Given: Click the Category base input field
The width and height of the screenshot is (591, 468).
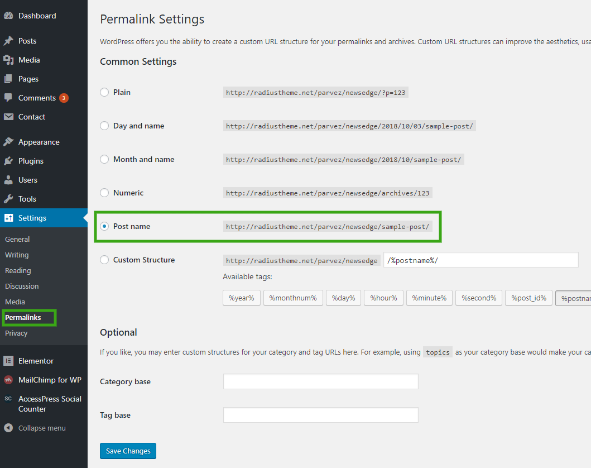Looking at the screenshot, I should 321,381.
